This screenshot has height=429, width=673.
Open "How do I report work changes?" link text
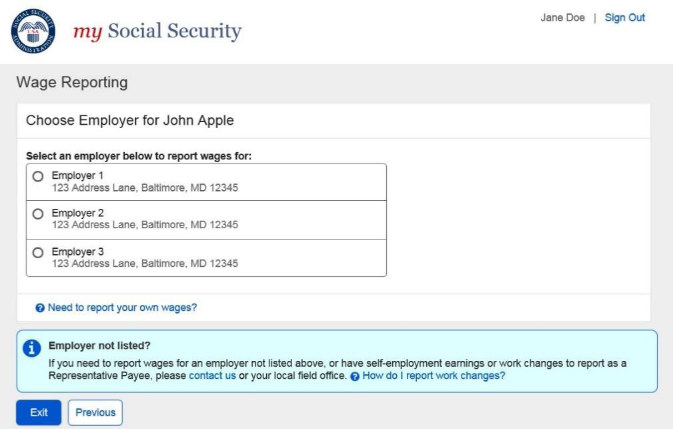[434, 376]
